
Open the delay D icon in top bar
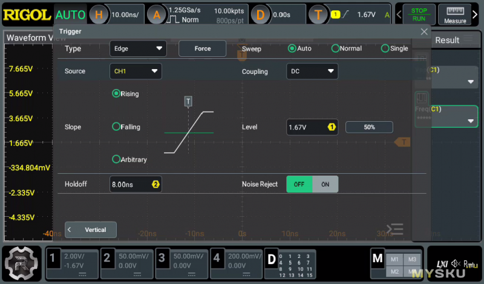click(260, 14)
